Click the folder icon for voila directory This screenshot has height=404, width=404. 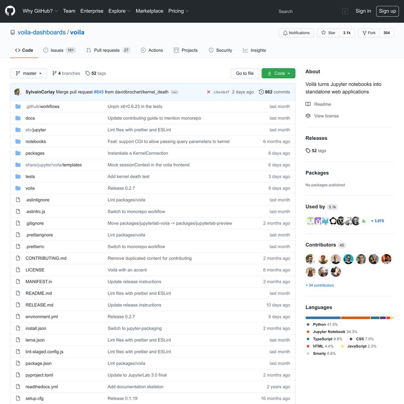click(x=18, y=188)
